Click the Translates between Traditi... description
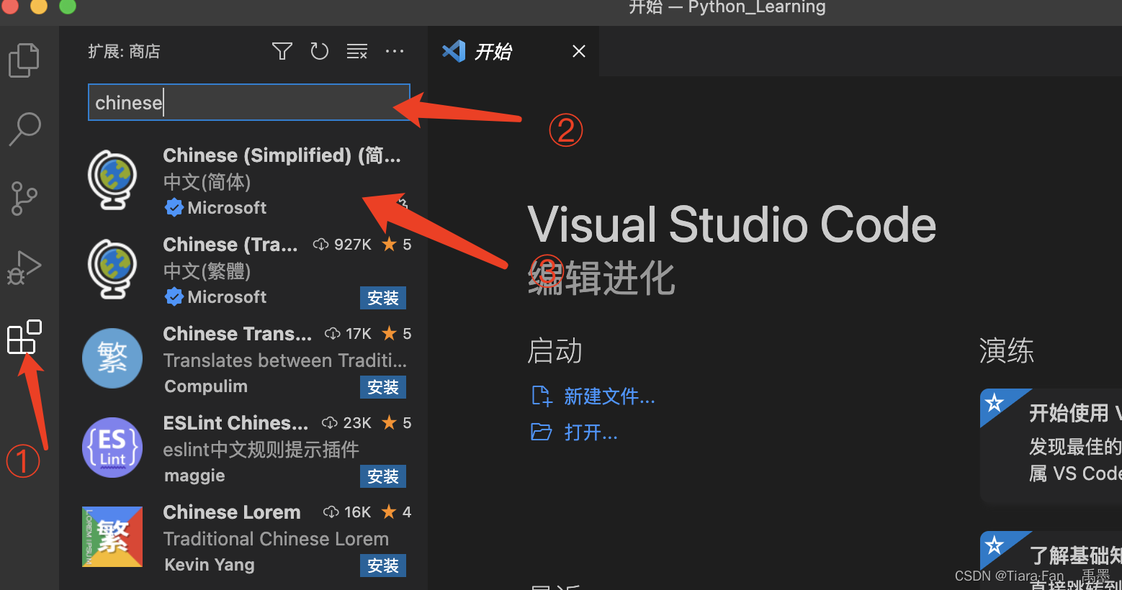 pos(284,360)
